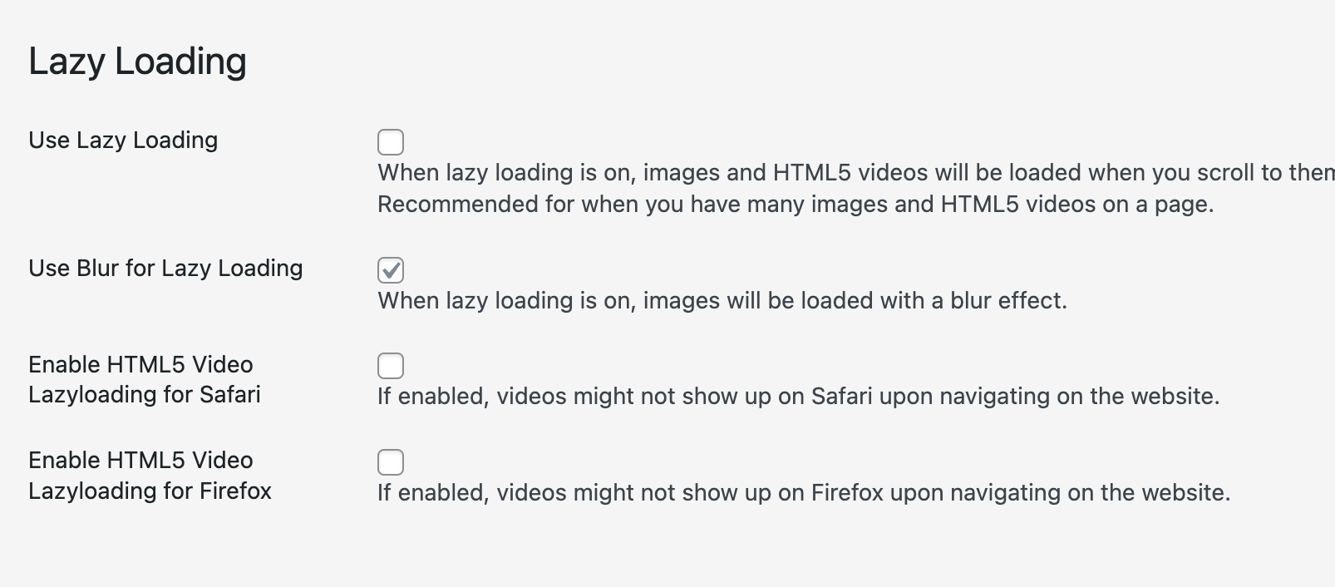The image size is (1335, 587).
Task: Click the Firefox lazyloading setting label
Action: [x=150, y=476]
